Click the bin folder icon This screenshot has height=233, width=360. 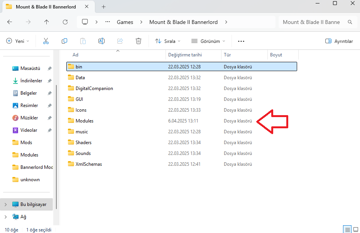[x=71, y=66]
